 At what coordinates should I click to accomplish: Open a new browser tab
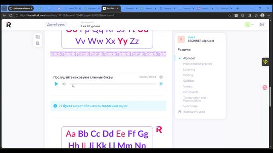(x=238, y=8)
